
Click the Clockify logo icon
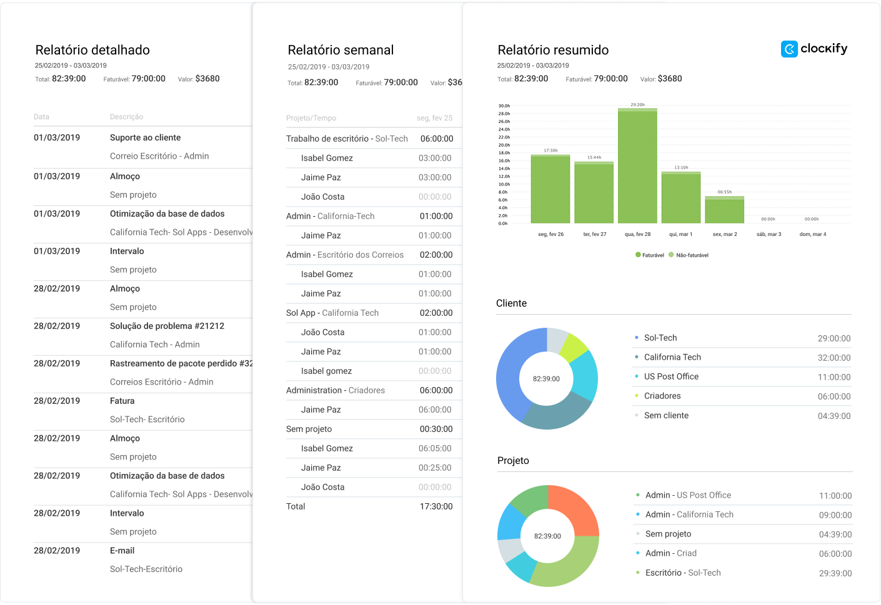[x=789, y=49]
